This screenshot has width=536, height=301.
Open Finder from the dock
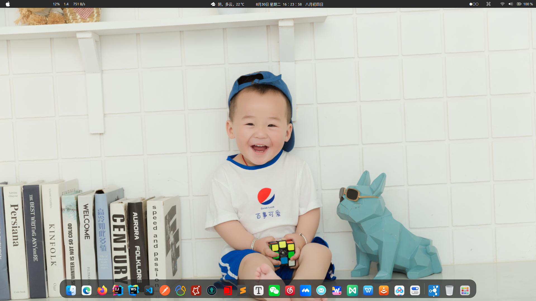click(x=71, y=290)
